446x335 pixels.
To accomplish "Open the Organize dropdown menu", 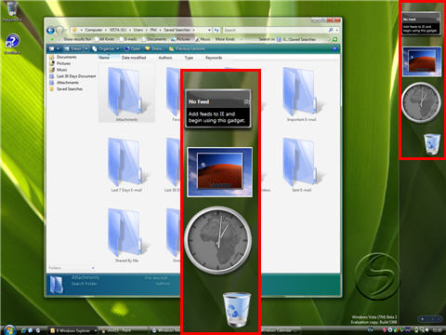I will [106, 48].
